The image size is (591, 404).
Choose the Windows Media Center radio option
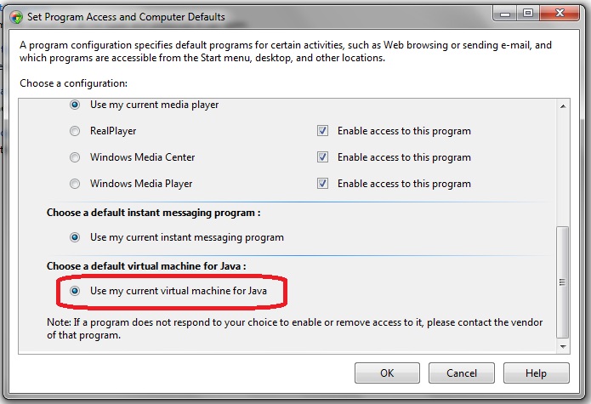pyautogui.click(x=75, y=157)
